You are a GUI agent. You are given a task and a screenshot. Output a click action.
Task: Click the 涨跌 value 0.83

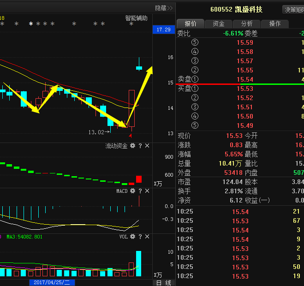236,145
